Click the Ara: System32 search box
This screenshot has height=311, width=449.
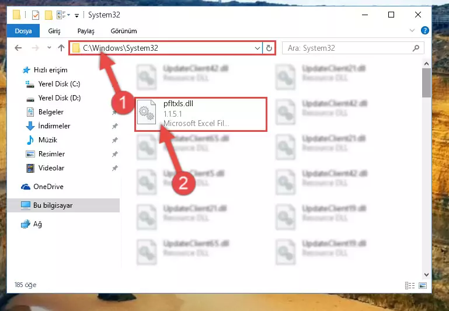pyautogui.click(x=353, y=48)
